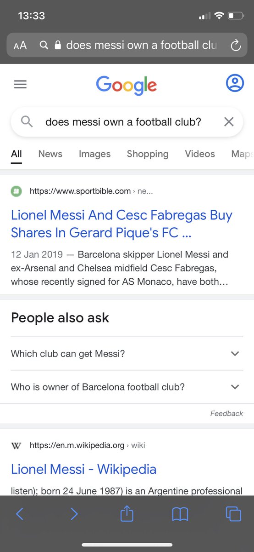Open the Google hamburger menu
The image size is (254, 552).
20,85
